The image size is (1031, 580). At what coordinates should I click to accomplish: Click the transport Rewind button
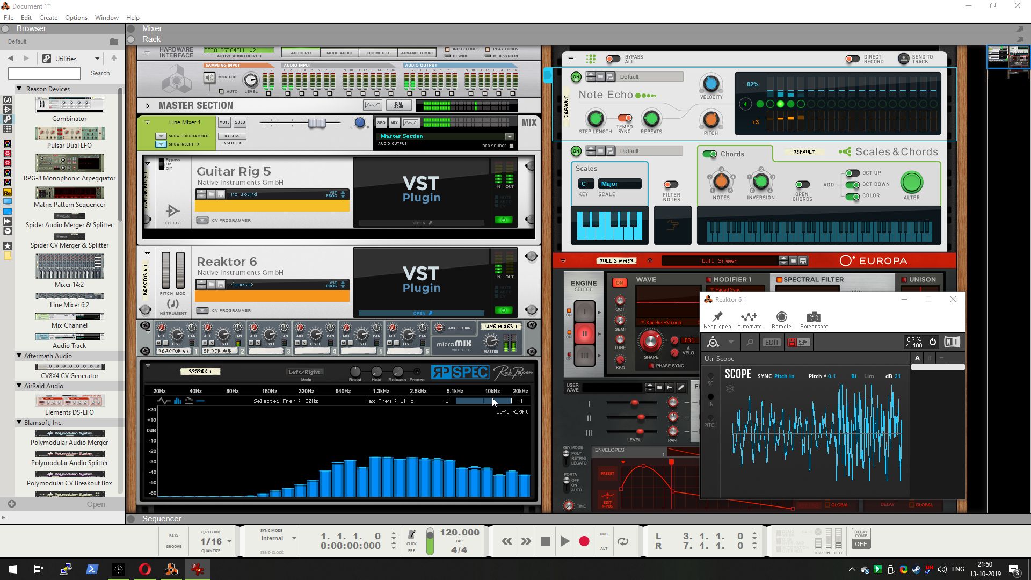(506, 541)
